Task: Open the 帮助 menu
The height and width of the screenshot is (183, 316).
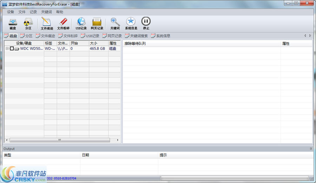Action: click(x=59, y=12)
